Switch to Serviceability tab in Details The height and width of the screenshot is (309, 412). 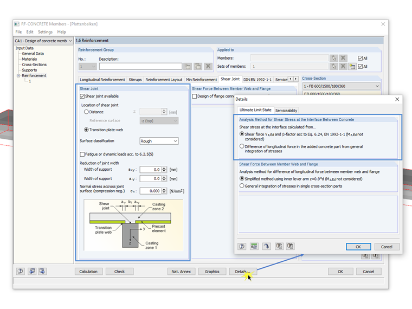click(286, 111)
